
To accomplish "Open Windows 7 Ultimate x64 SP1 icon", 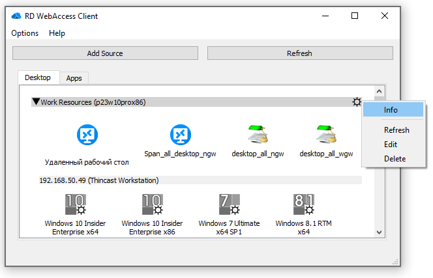I will pyautogui.click(x=229, y=204).
